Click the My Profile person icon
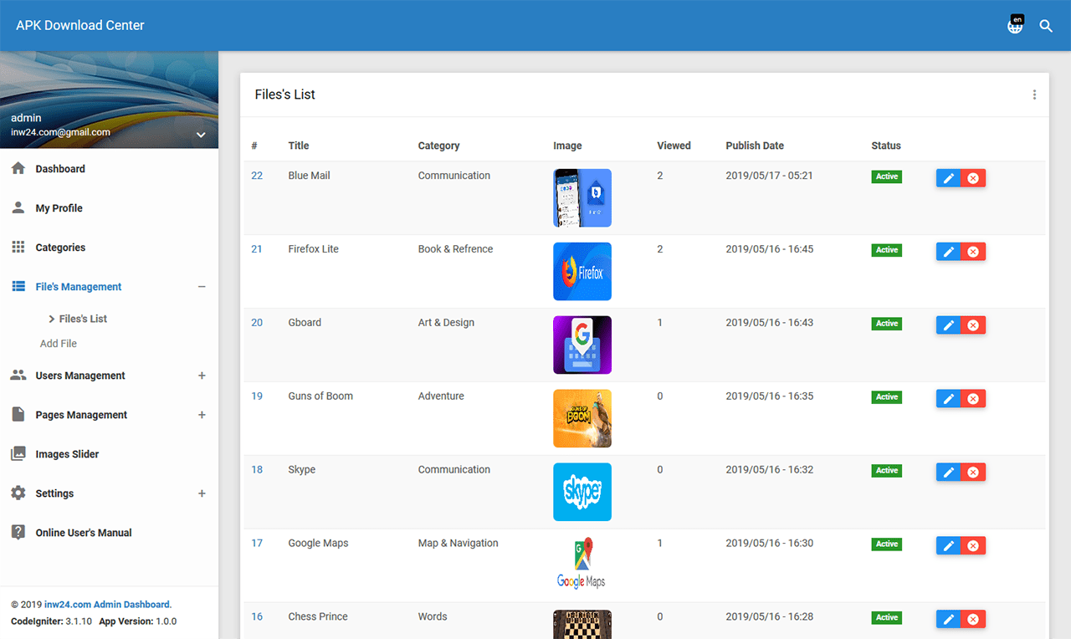Image resolution: width=1071 pixels, height=639 pixels. (x=18, y=208)
